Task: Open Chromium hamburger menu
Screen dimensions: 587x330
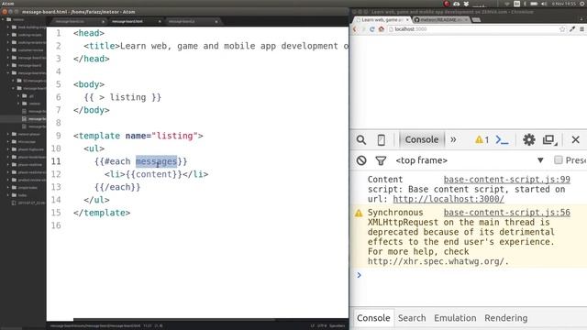Action: (581, 29)
